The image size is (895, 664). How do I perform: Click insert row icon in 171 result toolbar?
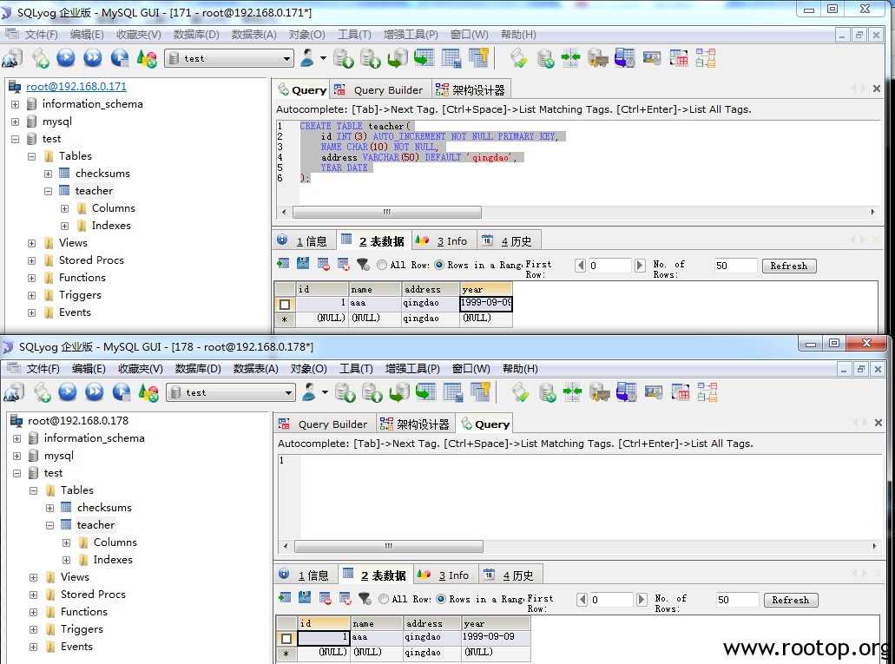[x=283, y=264]
